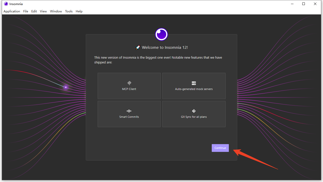Click the 'Git Sync for all plans' label
323x182 pixels.
tap(194, 117)
